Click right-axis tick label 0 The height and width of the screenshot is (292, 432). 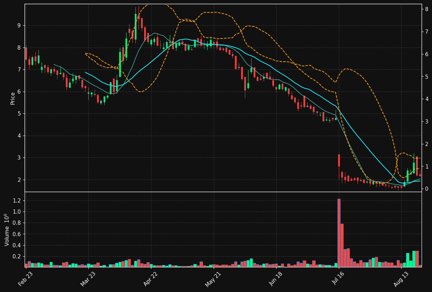click(x=427, y=189)
